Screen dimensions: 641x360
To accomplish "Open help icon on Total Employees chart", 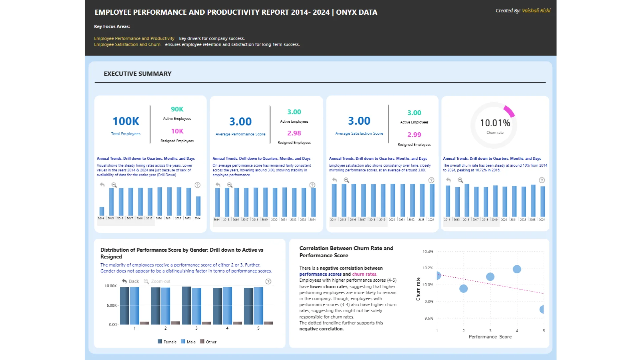I will [198, 185].
